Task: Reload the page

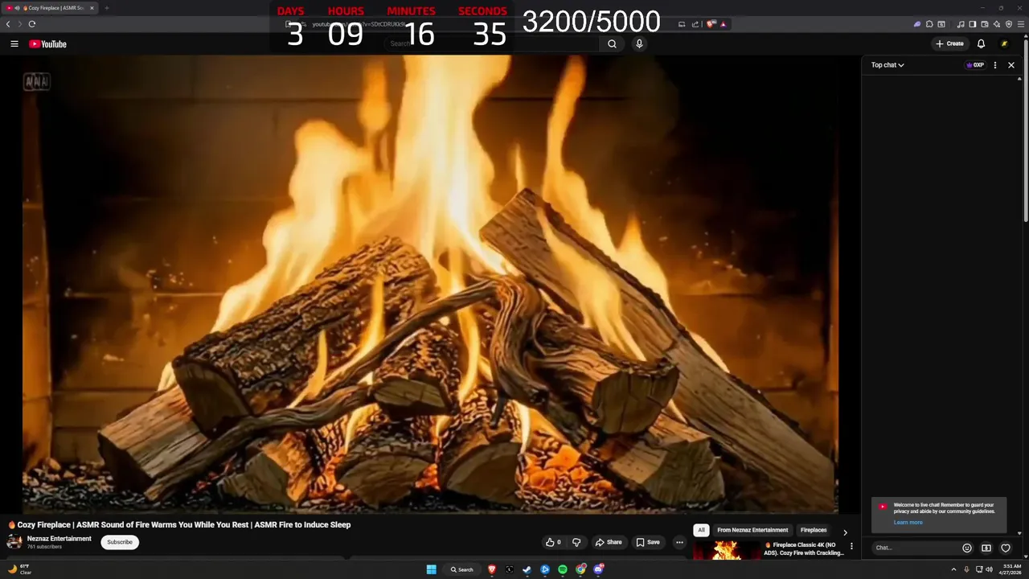Action: click(x=32, y=24)
